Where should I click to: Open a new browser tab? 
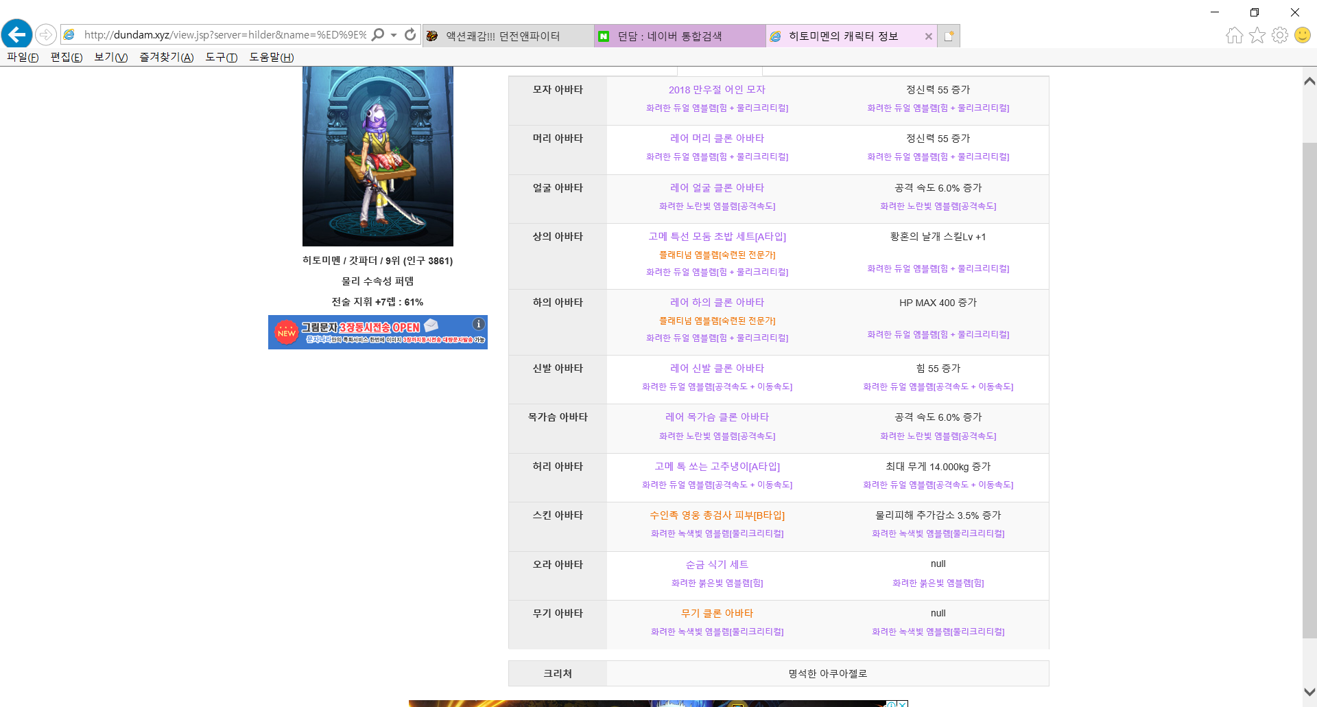tap(949, 36)
